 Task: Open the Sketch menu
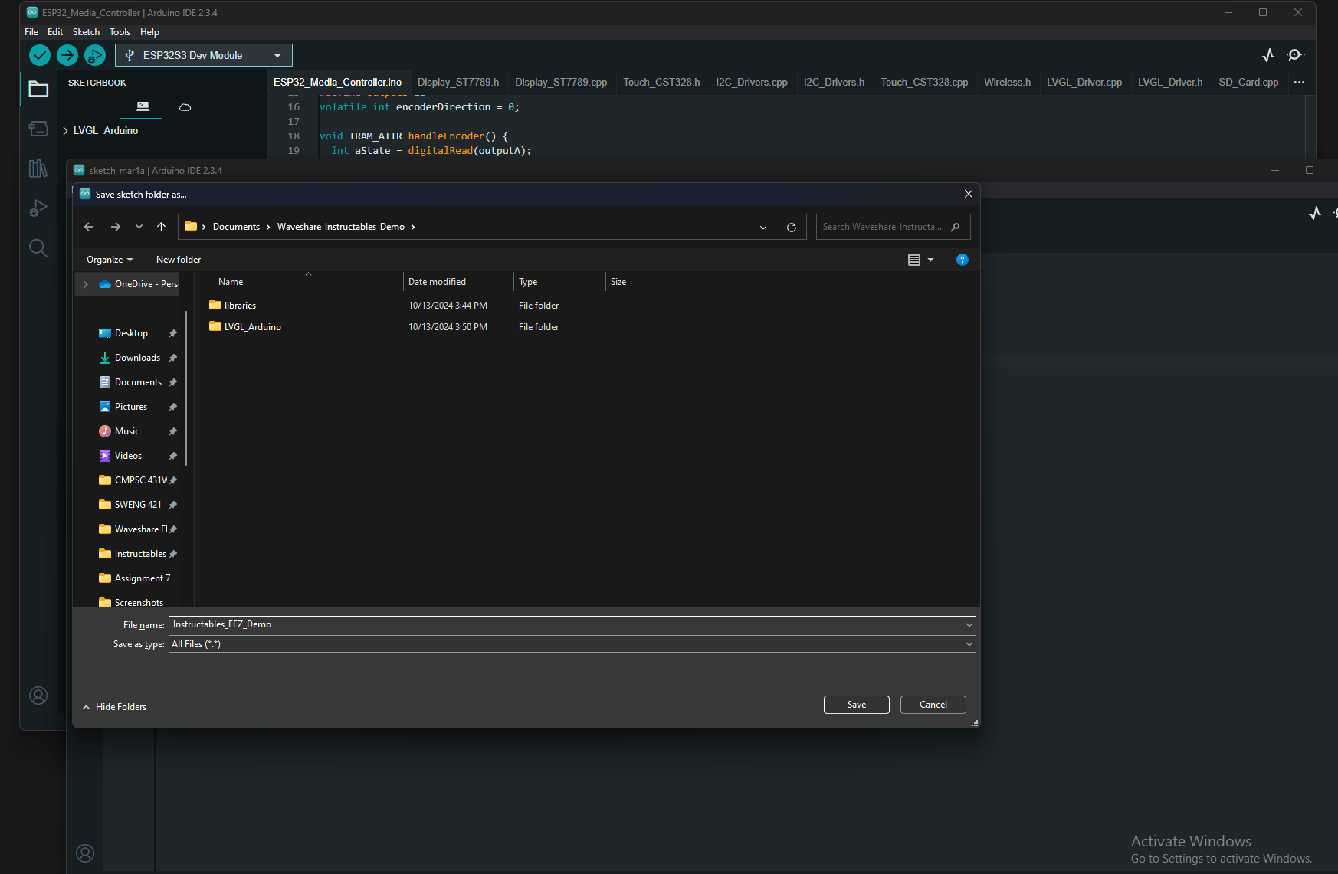click(x=86, y=32)
